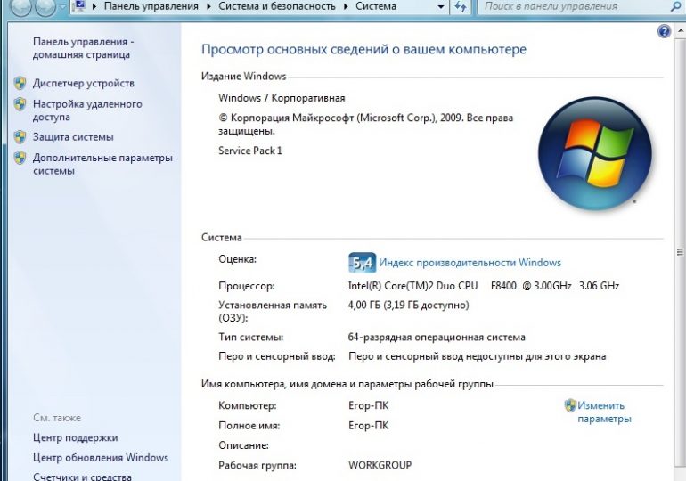The height and width of the screenshot is (481, 686).
Task: Click the 5,4 performance rating badge
Action: pyautogui.click(x=361, y=263)
